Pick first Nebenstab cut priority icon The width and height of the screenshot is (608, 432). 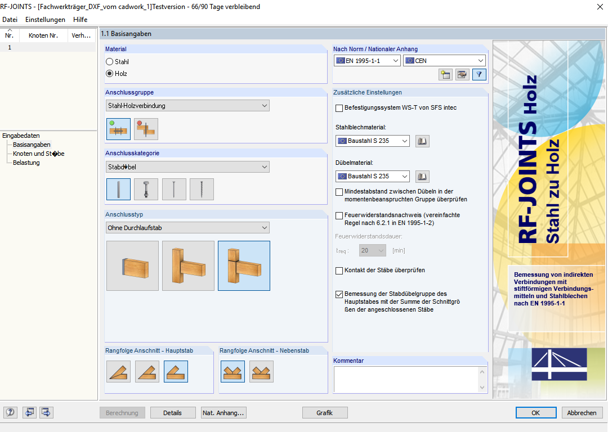[233, 372]
